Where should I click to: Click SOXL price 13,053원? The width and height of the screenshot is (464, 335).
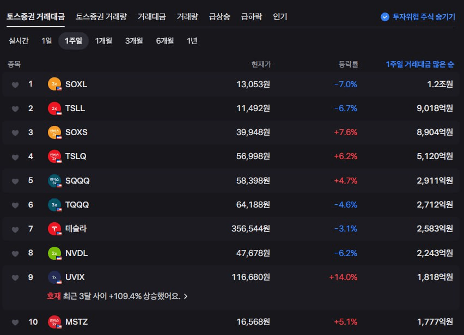[x=253, y=84]
